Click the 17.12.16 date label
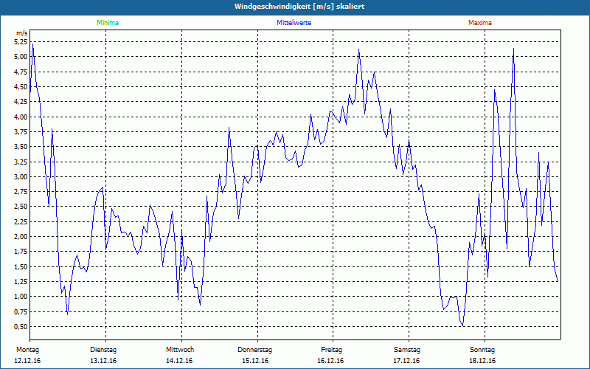The width and height of the screenshot is (590, 369). click(406, 361)
